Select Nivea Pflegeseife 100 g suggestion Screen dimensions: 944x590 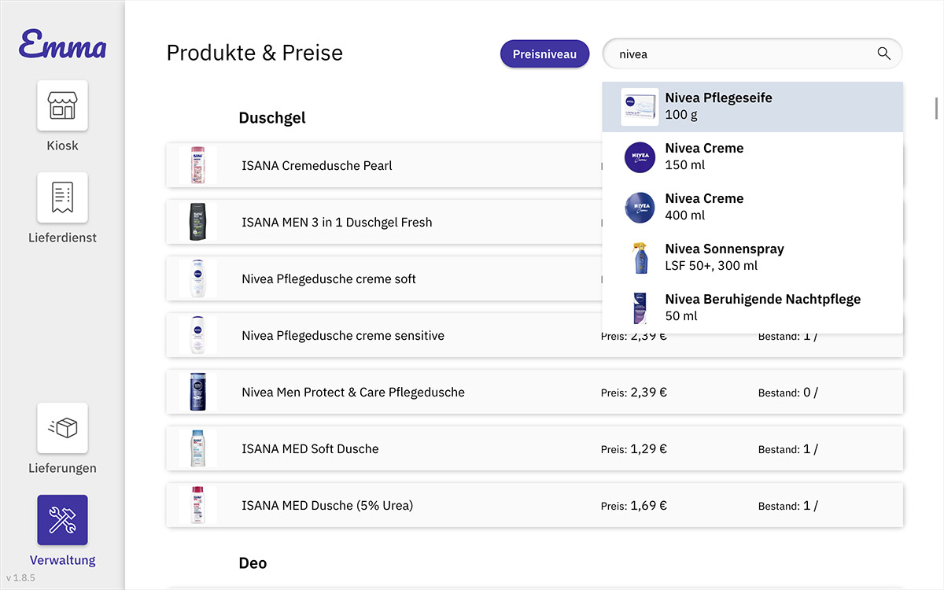pos(751,107)
